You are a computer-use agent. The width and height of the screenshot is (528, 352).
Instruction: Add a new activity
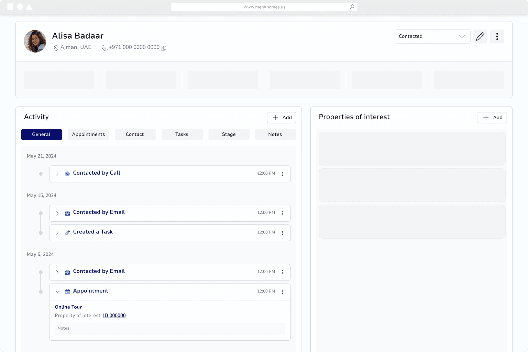282,118
